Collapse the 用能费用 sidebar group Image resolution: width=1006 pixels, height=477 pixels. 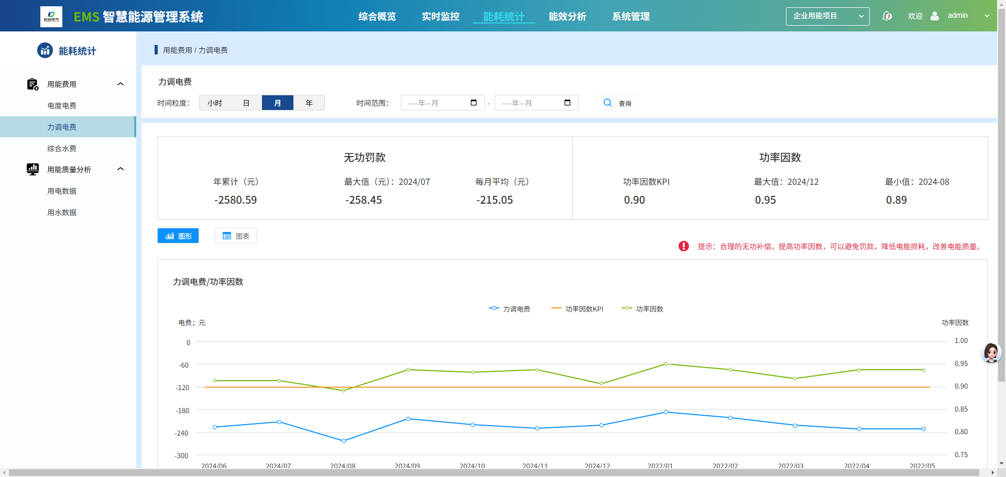pos(121,84)
